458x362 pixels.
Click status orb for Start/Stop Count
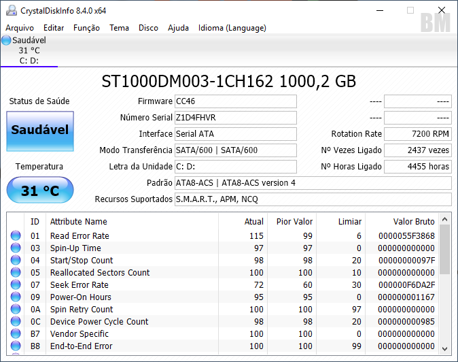pyautogui.click(x=16, y=260)
